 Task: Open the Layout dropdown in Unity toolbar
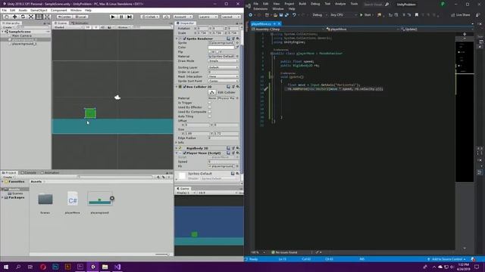[230, 17]
